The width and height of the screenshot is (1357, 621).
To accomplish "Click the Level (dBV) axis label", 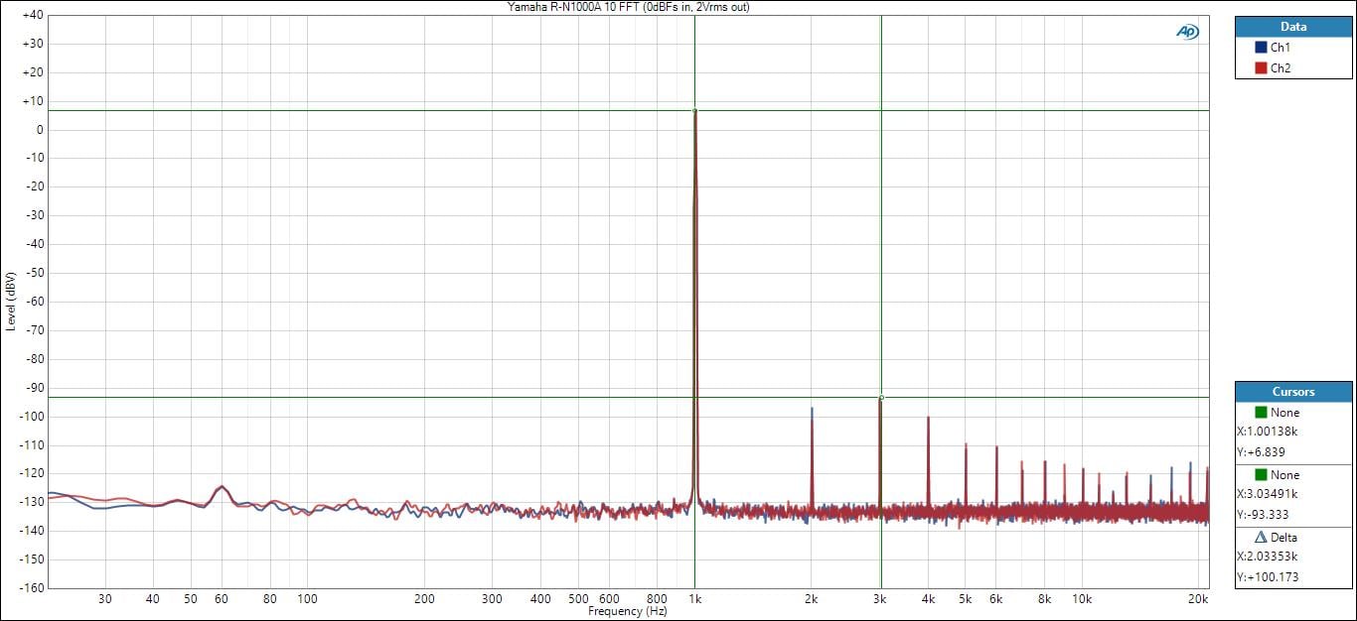I will tap(11, 301).
